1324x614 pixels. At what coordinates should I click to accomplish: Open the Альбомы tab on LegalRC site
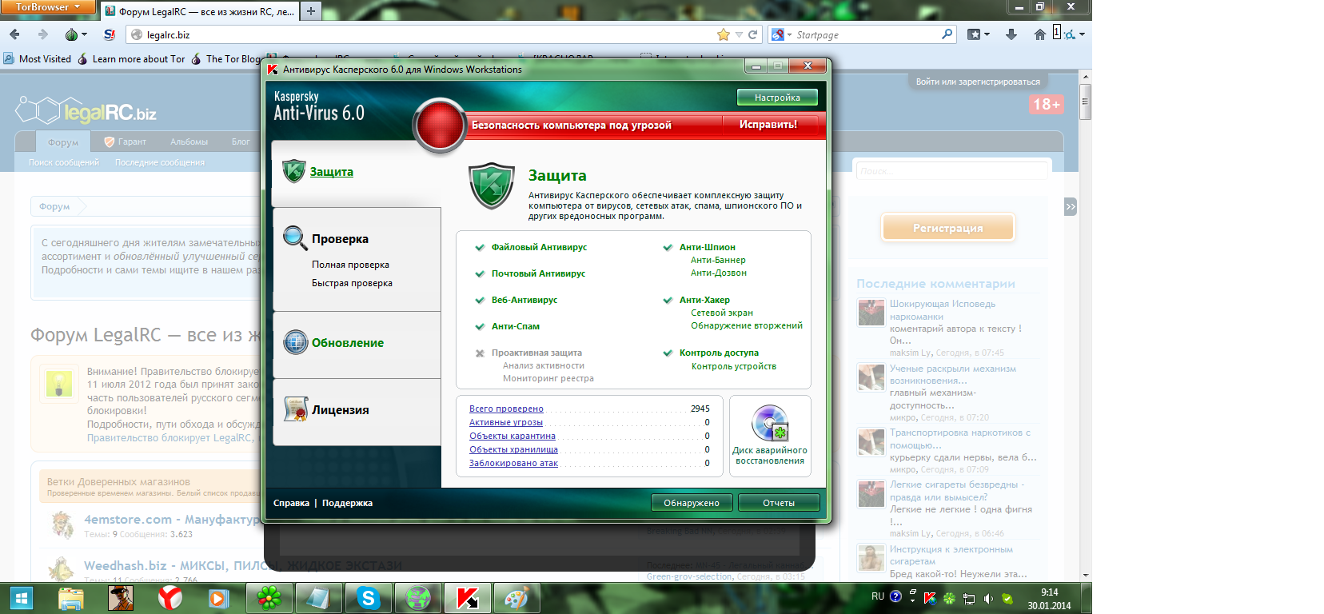point(189,142)
